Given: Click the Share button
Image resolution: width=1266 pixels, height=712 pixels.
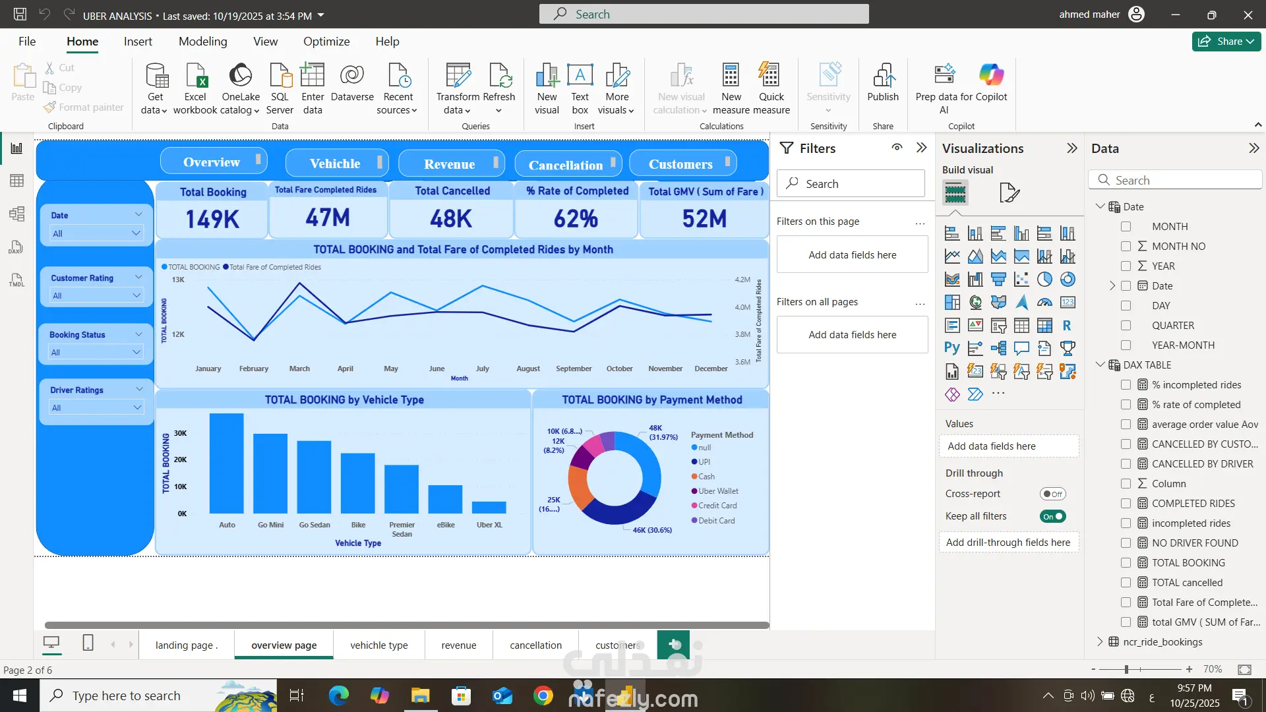Looking at the screenshot, I should pyautogui.click(x=1225, y=42).
